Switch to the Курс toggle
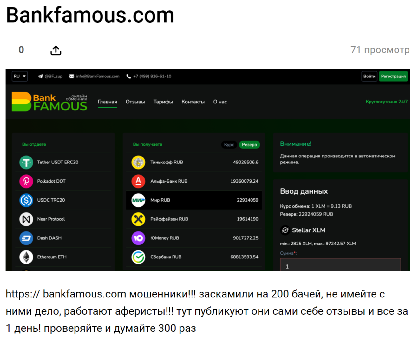Screen dimensions: 419x347 pos(229,145)
